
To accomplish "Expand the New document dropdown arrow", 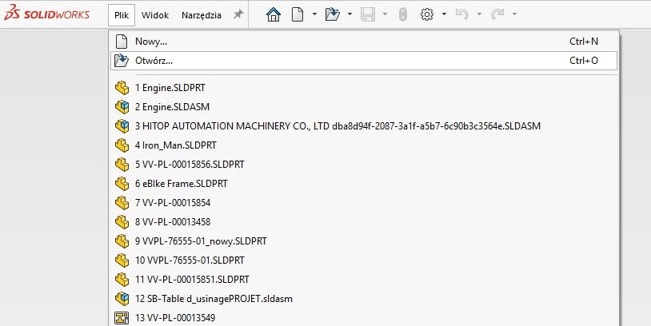I will point(314,14).
